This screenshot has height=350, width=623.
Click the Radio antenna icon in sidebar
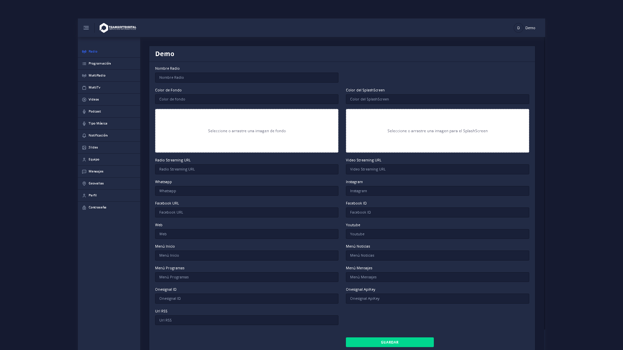[x=84, y=52]
